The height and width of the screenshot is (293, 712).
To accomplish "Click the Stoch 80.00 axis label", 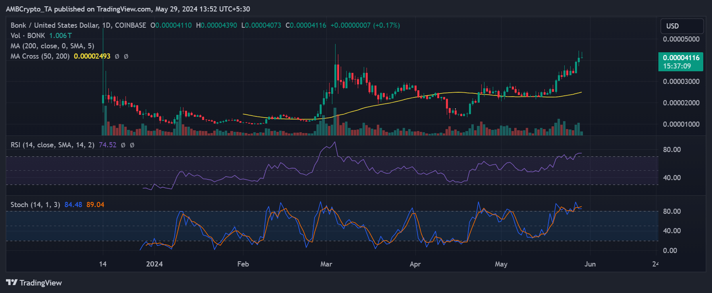I will (x=672, y=211).
